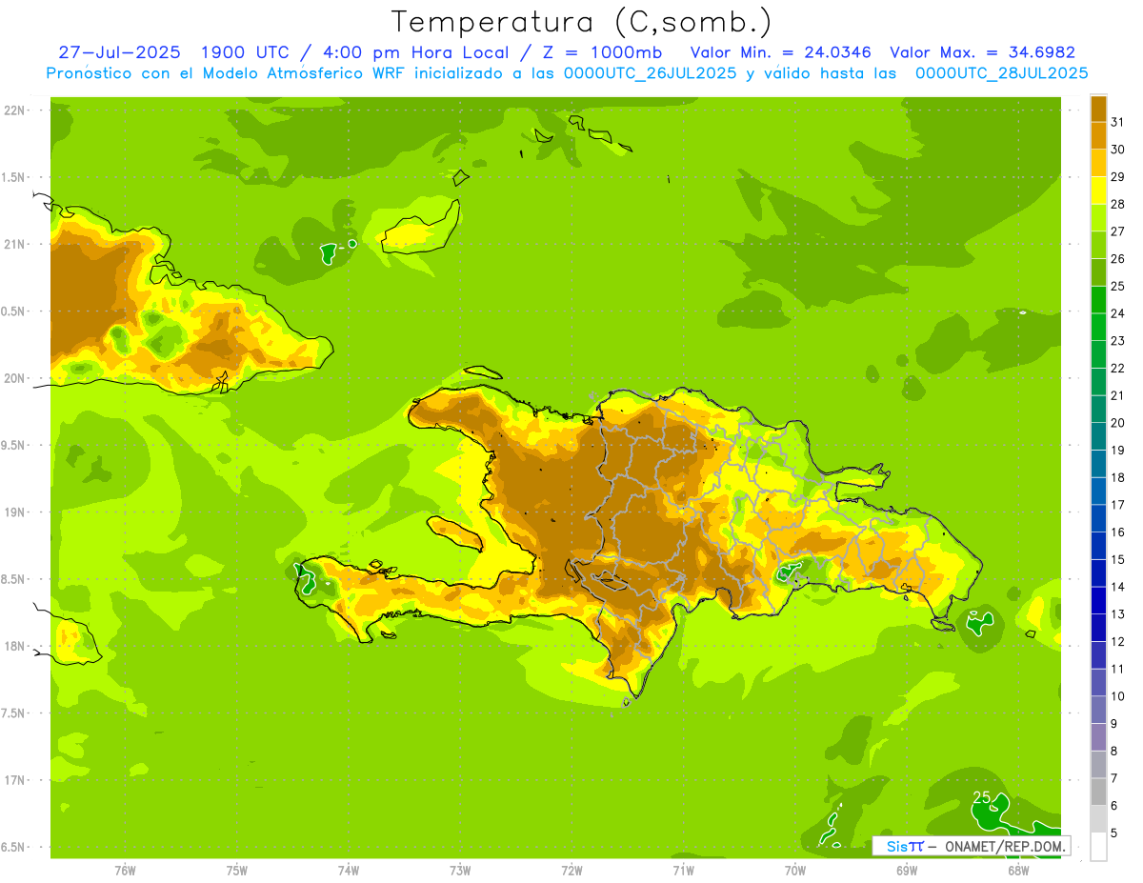Image resolution: width=1143 pixels, height=883 pixels.
Task: Click legend value "27"
Action: click(1117, 231)
